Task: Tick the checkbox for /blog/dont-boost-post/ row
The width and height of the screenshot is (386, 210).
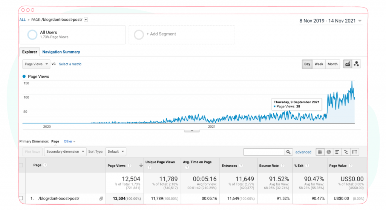Action: 21,198
